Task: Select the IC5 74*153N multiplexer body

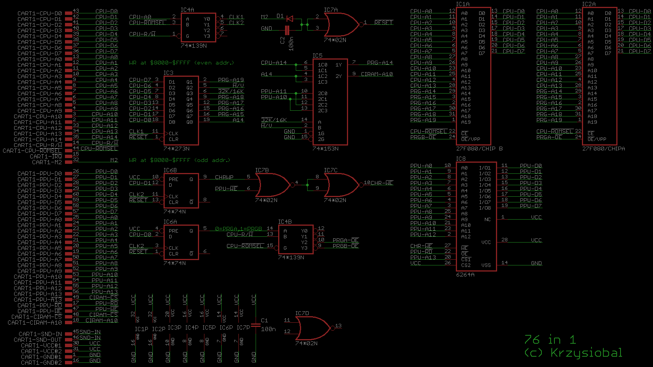Action: point(330,102)
